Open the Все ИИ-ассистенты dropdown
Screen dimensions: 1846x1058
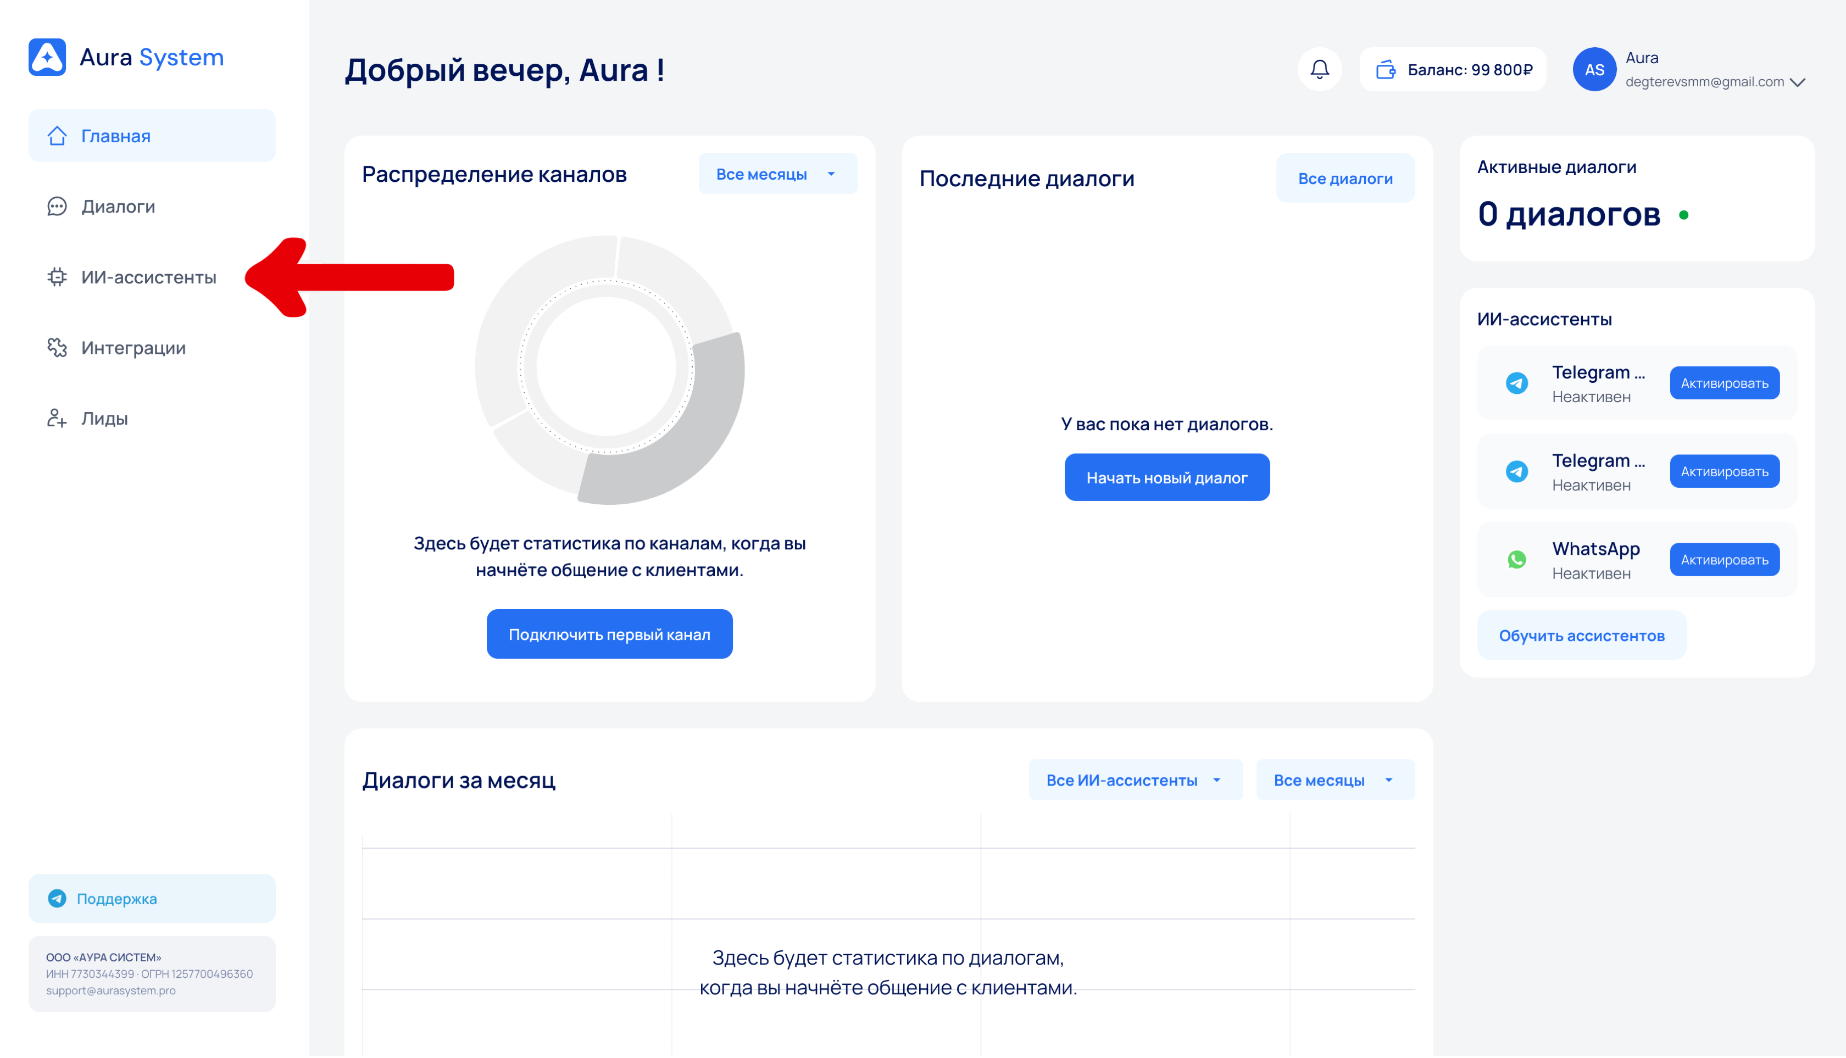pos(1135,779)
